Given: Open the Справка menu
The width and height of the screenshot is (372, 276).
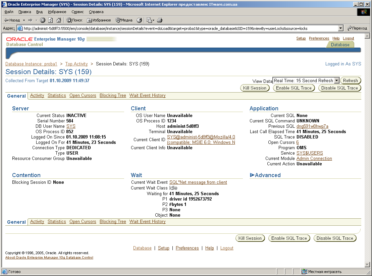Looking at the screenshot, I should coord(96,12).
